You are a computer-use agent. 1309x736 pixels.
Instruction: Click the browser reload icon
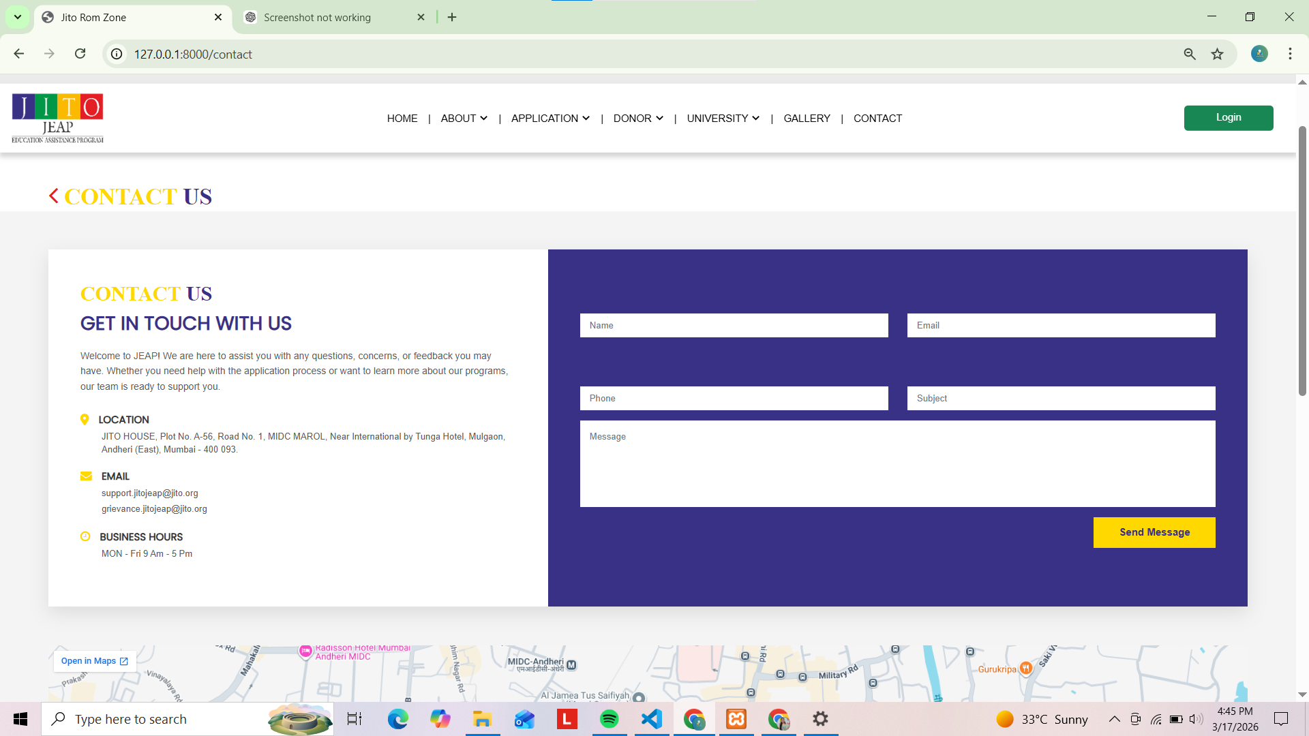(80, 54)
